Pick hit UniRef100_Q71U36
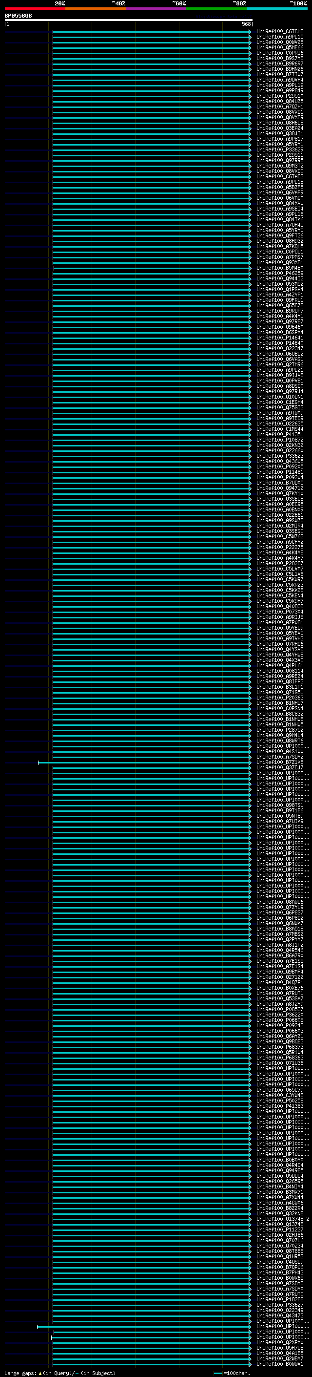 [x=279, y=1063]
